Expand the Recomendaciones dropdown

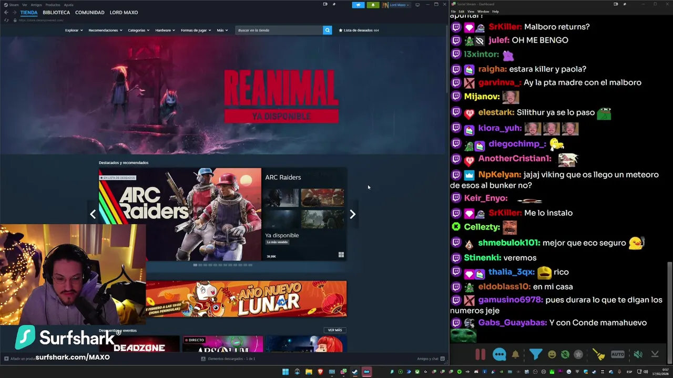pyautogui.click(x=105, y=30)
